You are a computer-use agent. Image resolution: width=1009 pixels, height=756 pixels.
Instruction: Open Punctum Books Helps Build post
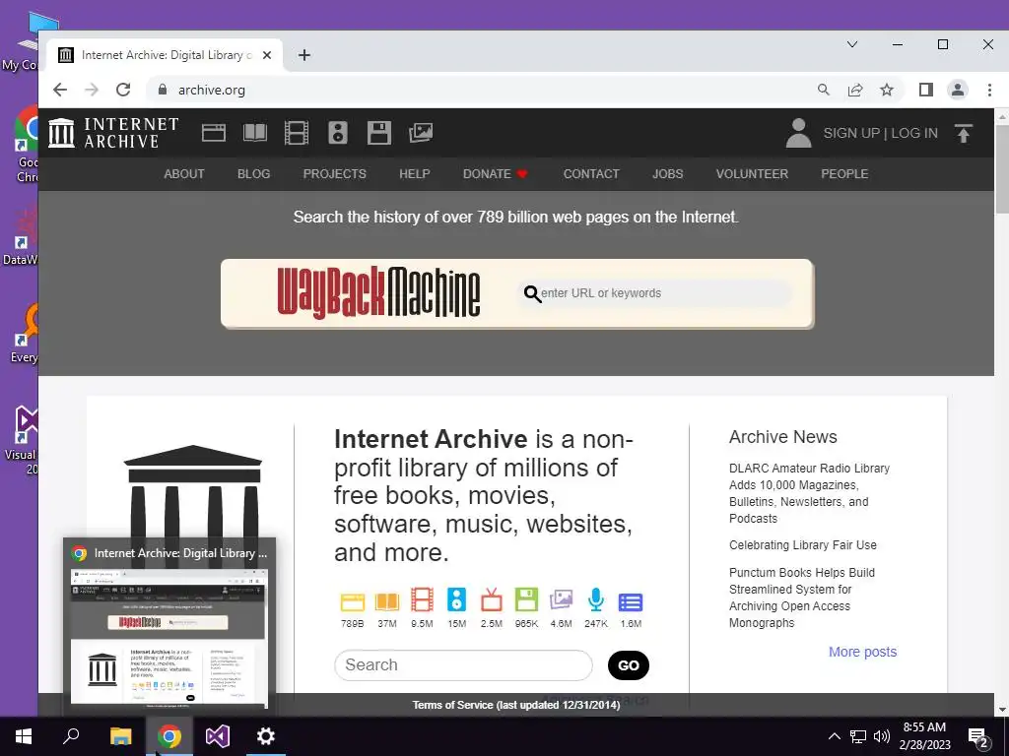[802, 598]
